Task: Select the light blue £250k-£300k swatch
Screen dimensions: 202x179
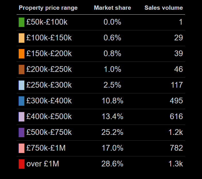Action: point(22,85)
